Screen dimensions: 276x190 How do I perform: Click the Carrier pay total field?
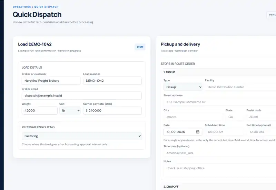pos(112,110)
